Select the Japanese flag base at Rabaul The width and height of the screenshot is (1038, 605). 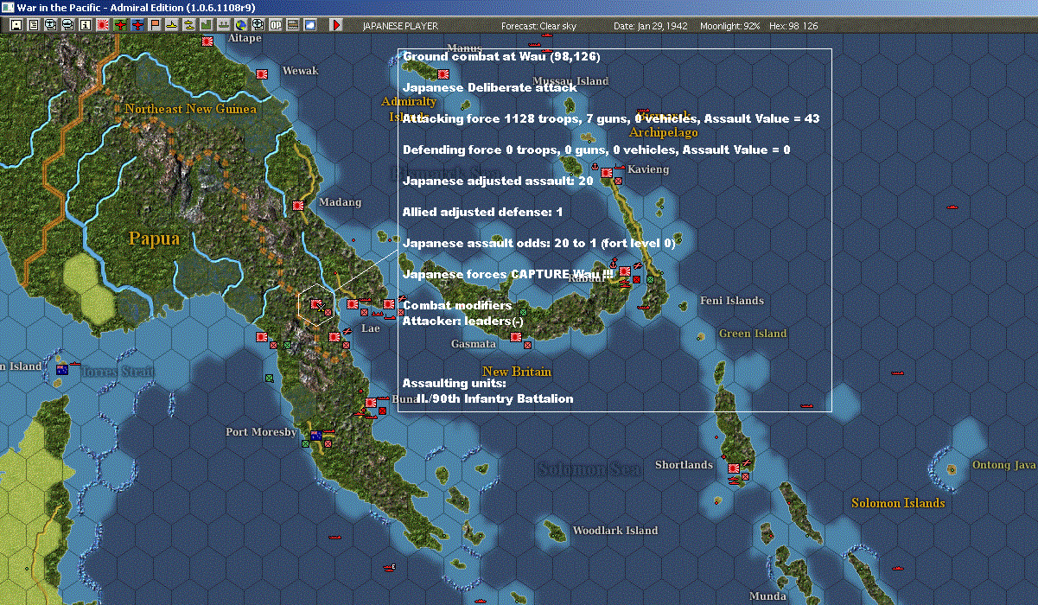click(x=624, y=271)
